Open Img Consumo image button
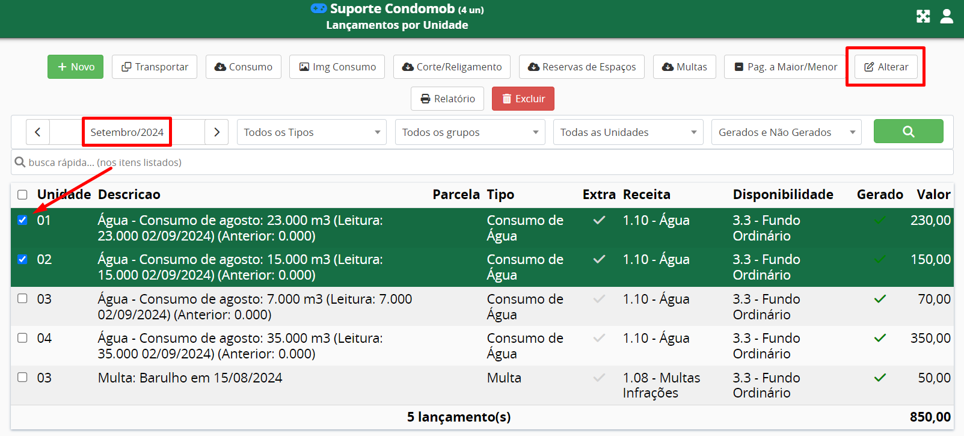The height and width of the screenshot is (436, 964). (x=337, y=67)
